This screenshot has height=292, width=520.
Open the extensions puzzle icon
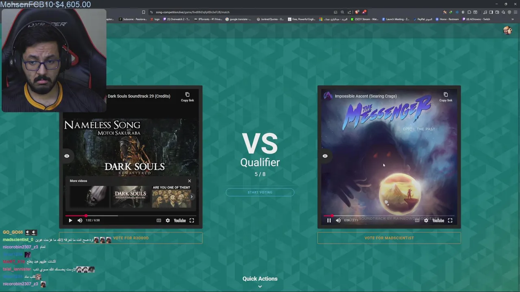(469, 12)
